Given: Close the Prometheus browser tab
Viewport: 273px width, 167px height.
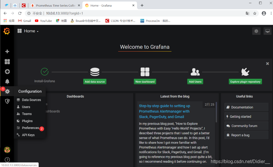Looking at the screenshot, I should click(79, 5).
